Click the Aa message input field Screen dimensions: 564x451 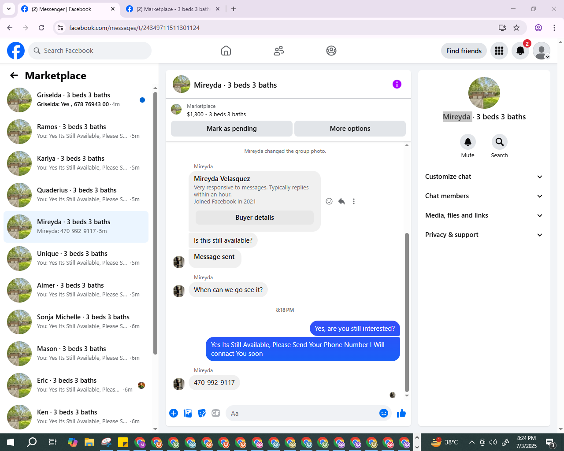pos(303,413)
